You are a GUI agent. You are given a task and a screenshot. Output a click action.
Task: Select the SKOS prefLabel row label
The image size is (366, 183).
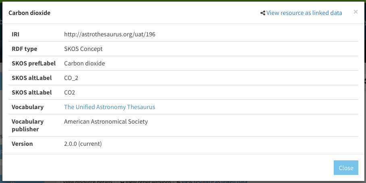point(33,63)
